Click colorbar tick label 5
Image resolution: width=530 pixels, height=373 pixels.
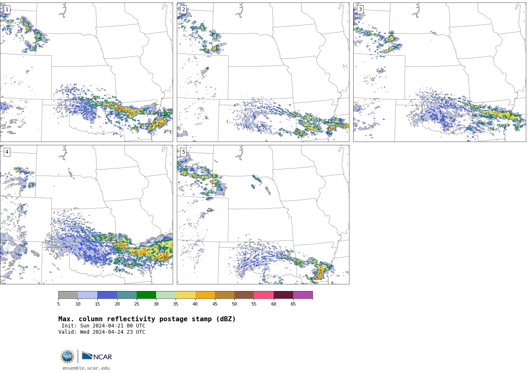[x=58, y=304]
